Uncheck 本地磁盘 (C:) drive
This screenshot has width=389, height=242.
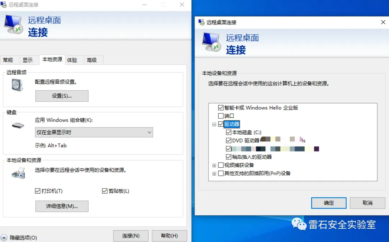pos(228,132)
